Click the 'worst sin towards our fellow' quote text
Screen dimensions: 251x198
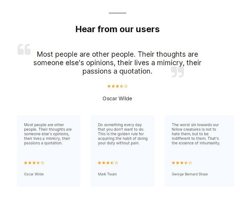196,134
